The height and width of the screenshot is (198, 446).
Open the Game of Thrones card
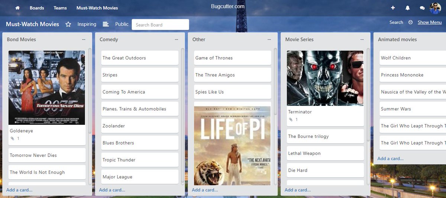233,58
